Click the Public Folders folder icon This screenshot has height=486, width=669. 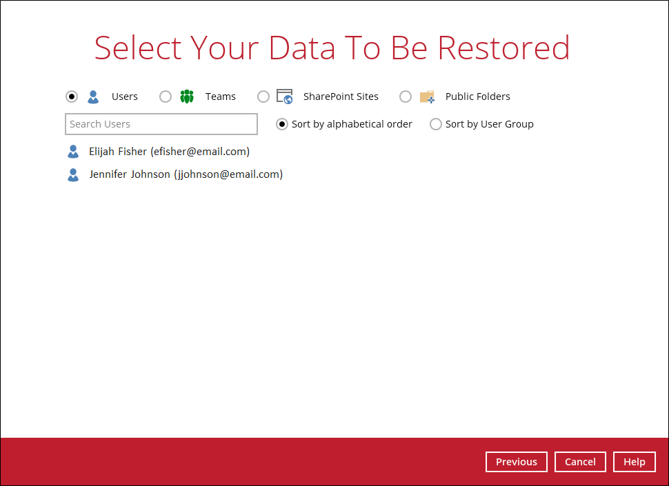point(427,97)
